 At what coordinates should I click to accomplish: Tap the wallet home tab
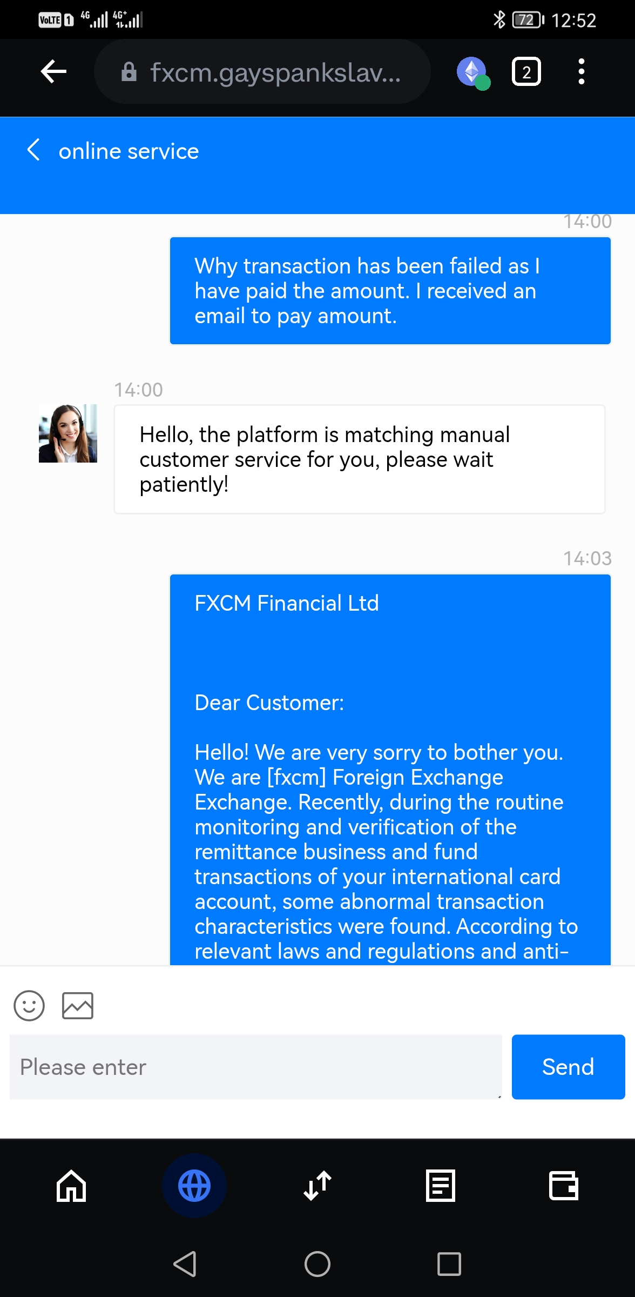click(x=71, y=1186)
